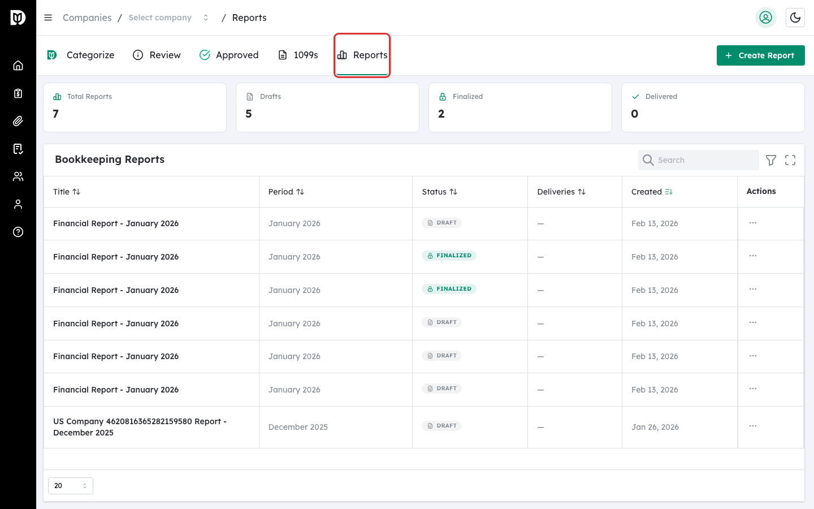Click the document-check icon in the sidebar
Viewport: 814px width, 509px height.
coord(18,149)
